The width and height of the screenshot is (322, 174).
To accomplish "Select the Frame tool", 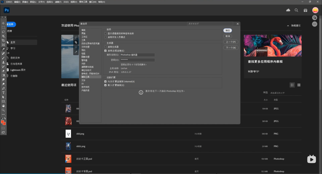I will (x=3, y=45).
